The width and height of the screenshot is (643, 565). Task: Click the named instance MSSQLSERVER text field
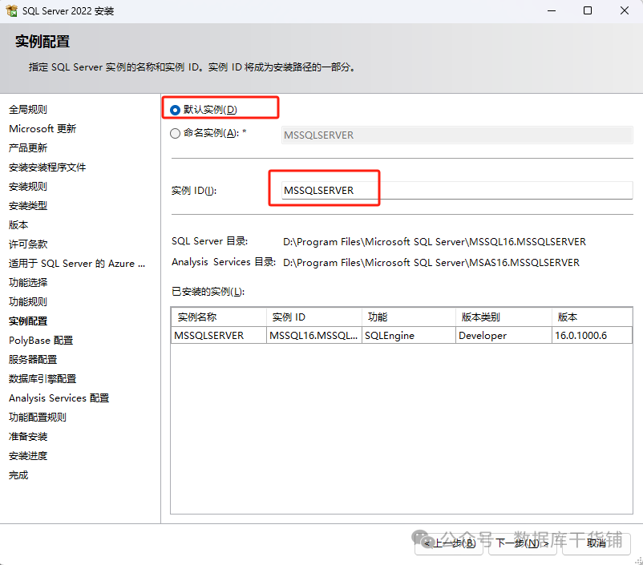(x=457, y=135)
